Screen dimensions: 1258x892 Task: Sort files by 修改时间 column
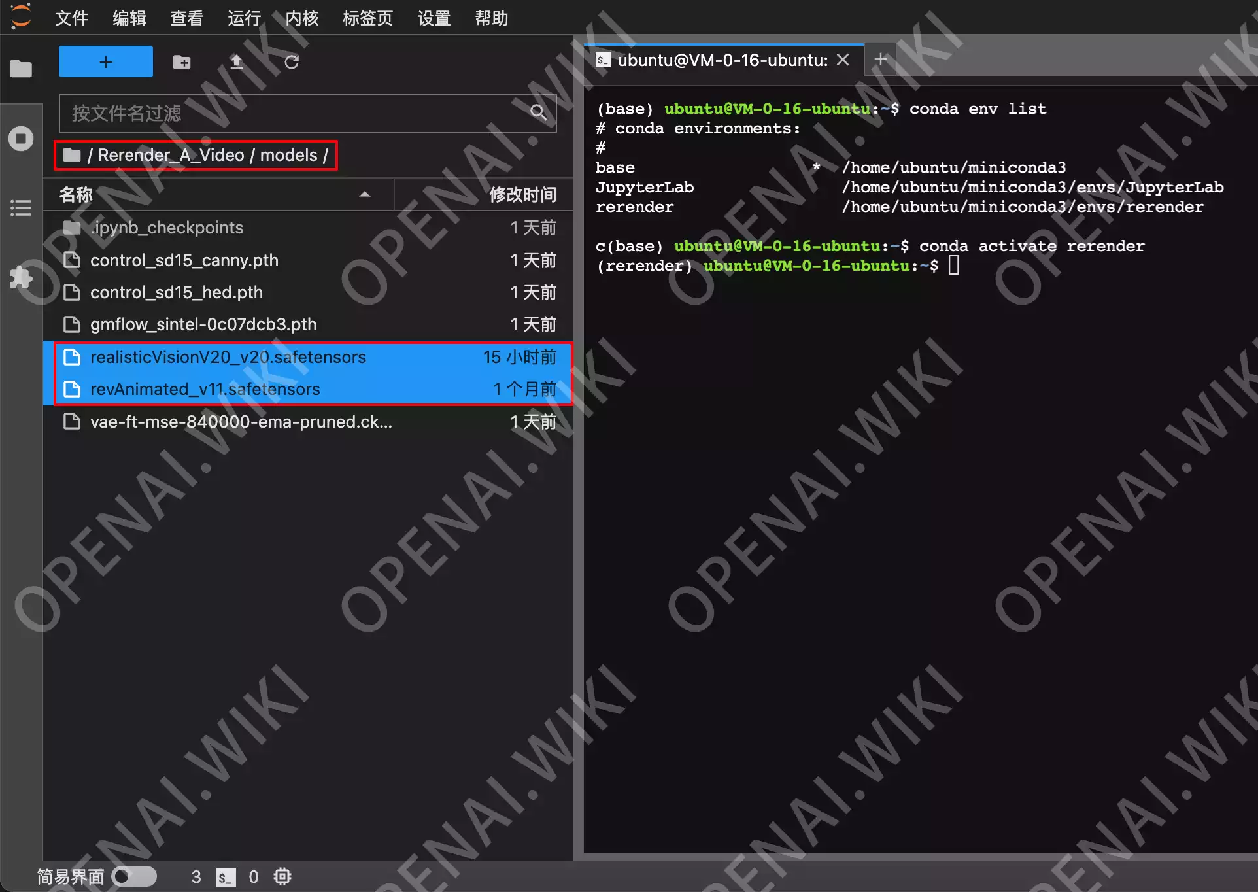(484, 194)
